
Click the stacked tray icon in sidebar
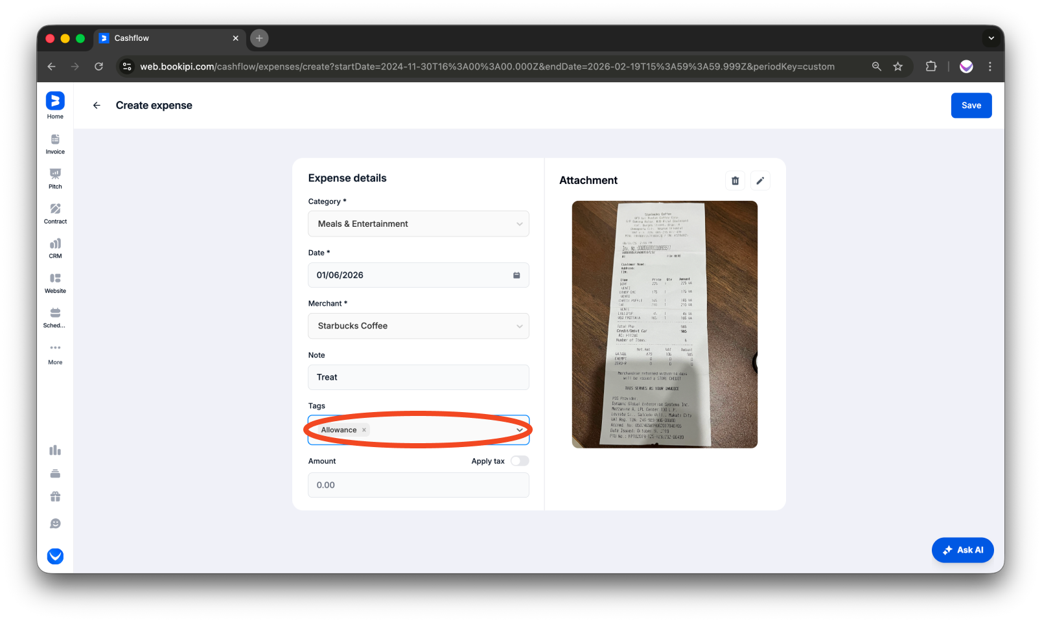55,474
